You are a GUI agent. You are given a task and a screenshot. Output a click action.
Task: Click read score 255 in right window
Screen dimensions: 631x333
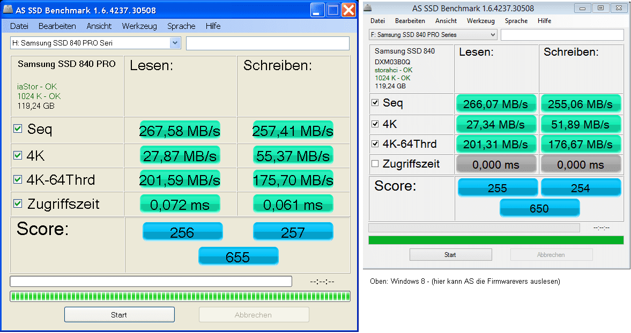coord(498,187)
